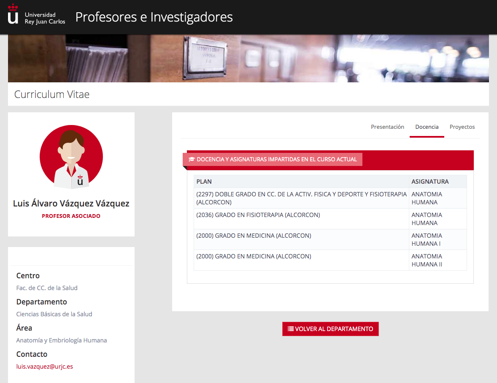Viewport: 497px width, 383px height.
Task: Click the Profesores e Investigadores title
Action: 154,17
